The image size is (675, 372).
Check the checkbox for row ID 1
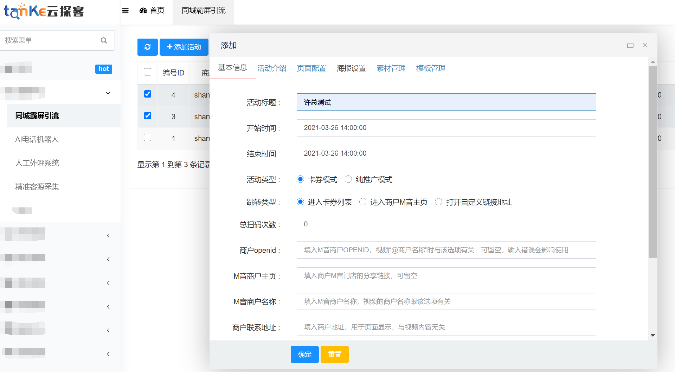[148, 137]
